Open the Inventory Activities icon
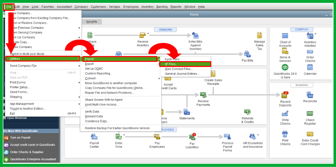Screen dimensions: 336x167 (310, 36)
